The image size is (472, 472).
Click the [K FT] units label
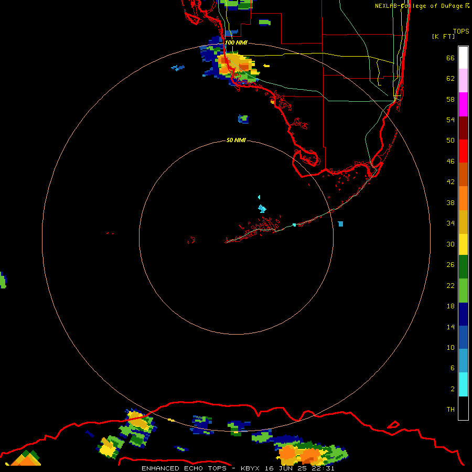pyautogui.click(x=443, y=36)
